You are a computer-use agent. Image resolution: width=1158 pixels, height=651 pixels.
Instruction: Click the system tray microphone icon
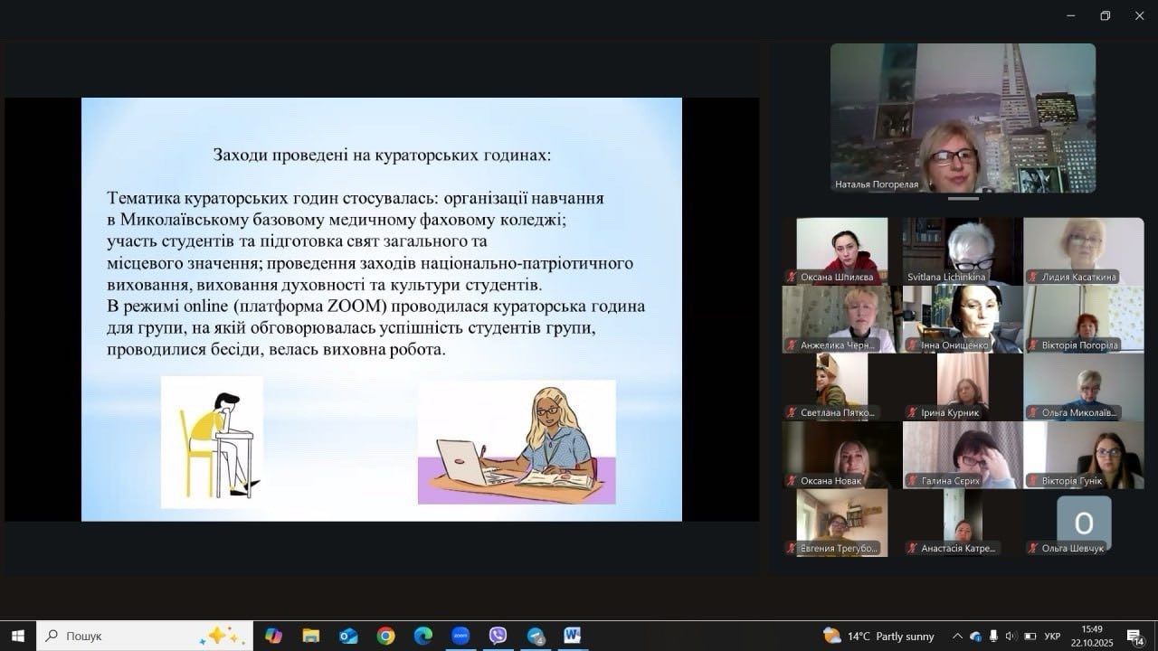993,636
